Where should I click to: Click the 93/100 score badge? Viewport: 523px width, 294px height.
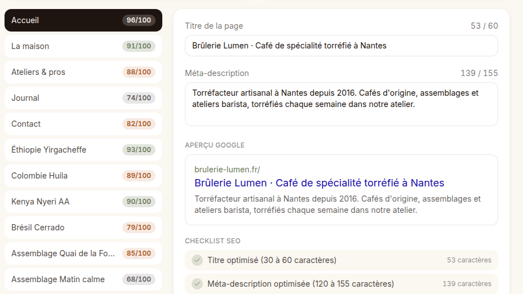click(x=139, y=150)
